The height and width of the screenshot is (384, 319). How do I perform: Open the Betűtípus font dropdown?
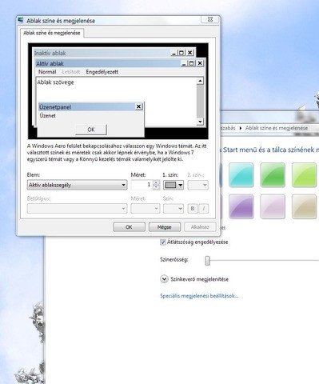click(x=77, y=208)
